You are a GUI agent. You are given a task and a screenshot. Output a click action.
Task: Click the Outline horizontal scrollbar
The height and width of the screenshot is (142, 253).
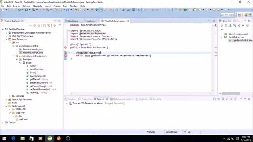click(x=231, y=93)
